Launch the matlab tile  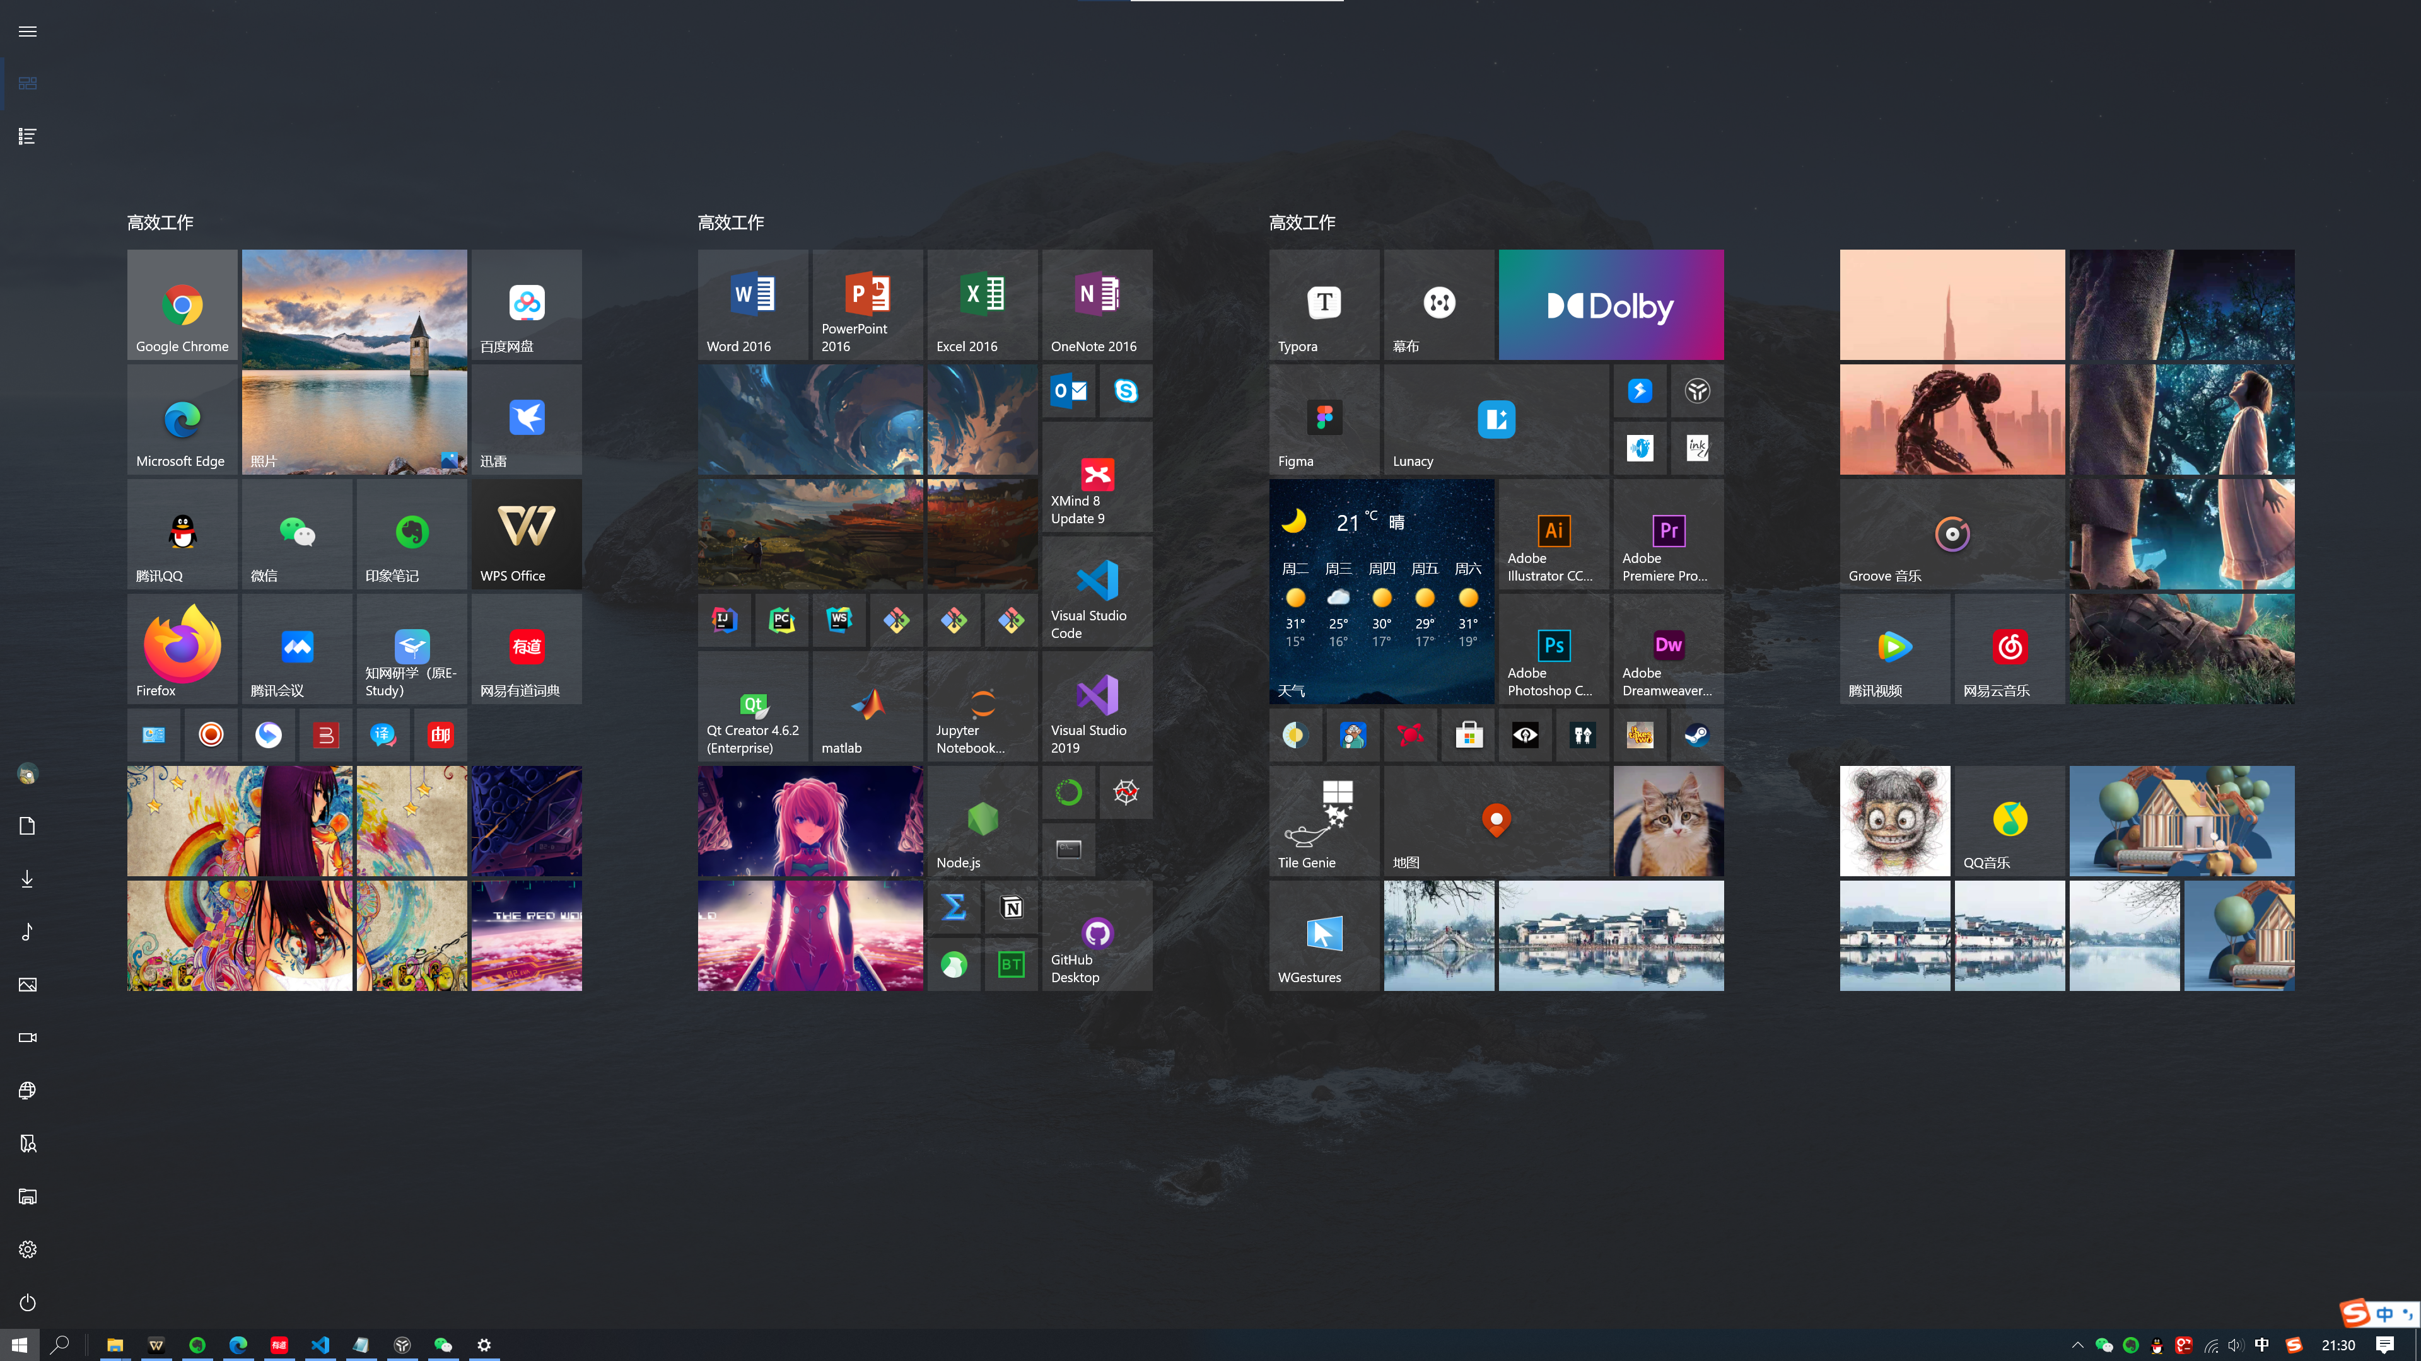[x=868, y=706]
